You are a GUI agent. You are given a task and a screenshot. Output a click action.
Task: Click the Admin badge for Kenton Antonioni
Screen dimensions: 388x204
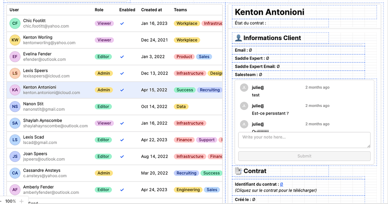[104, 90]
